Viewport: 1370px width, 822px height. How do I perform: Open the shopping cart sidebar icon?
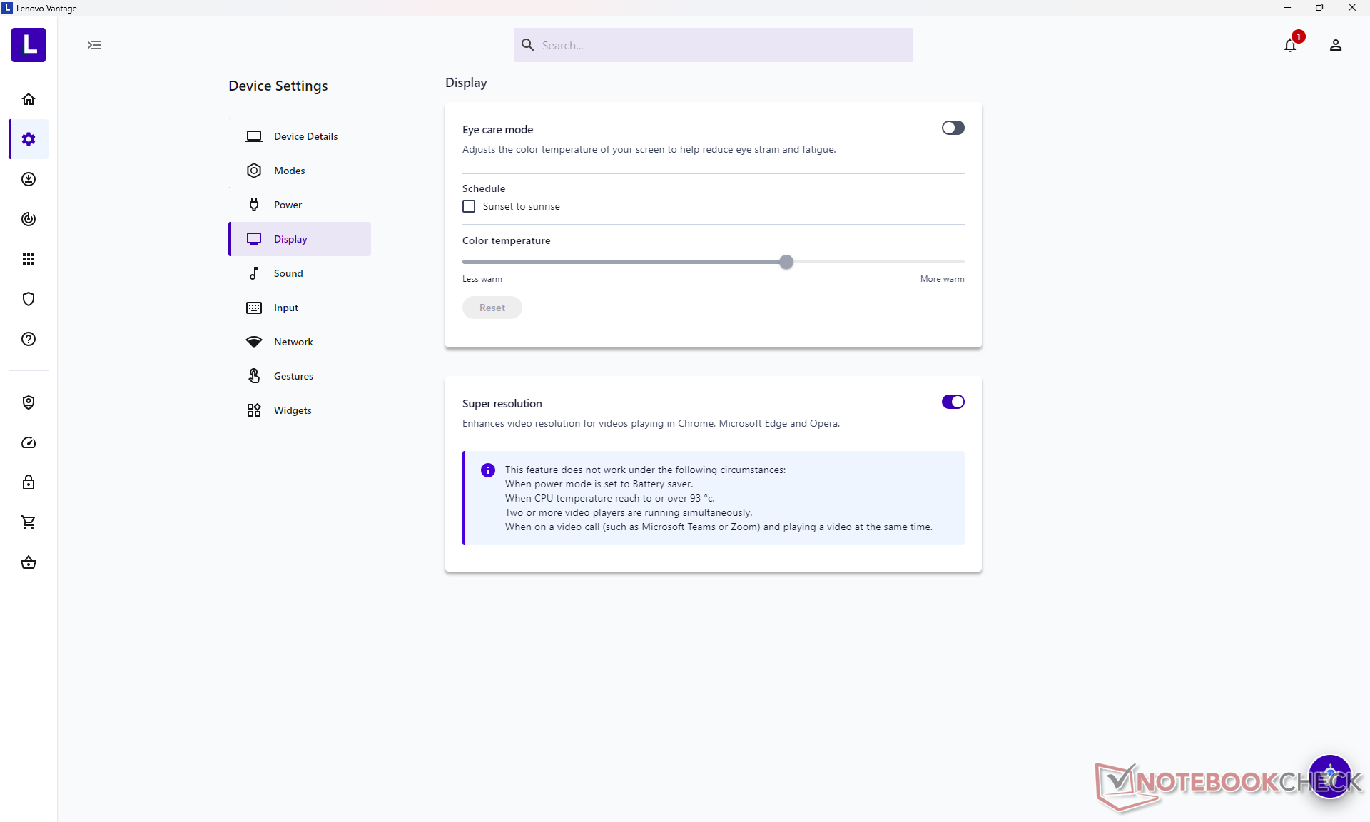(29, 522)
